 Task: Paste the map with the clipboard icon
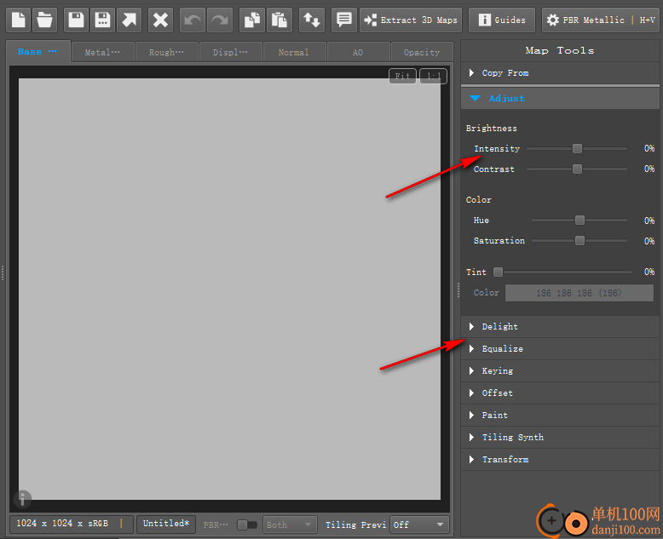[279, 20]
